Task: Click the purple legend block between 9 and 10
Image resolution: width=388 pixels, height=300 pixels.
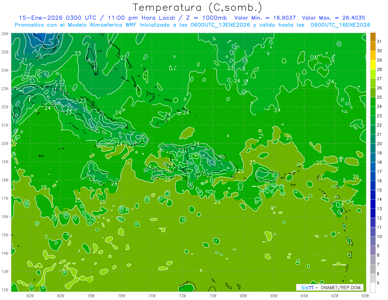Action: pos(373,241)
